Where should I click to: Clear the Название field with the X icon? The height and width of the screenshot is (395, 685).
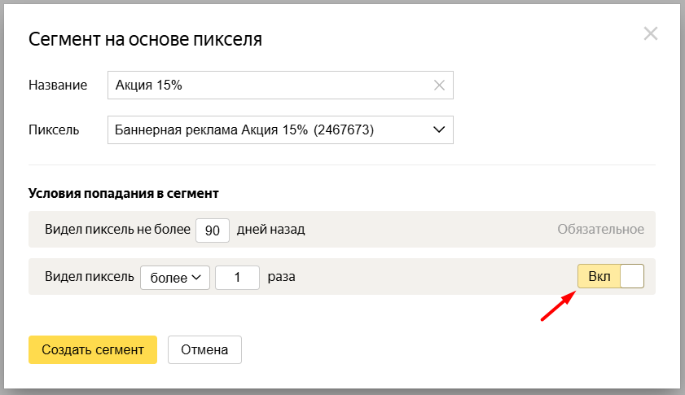tap(439, 86)
